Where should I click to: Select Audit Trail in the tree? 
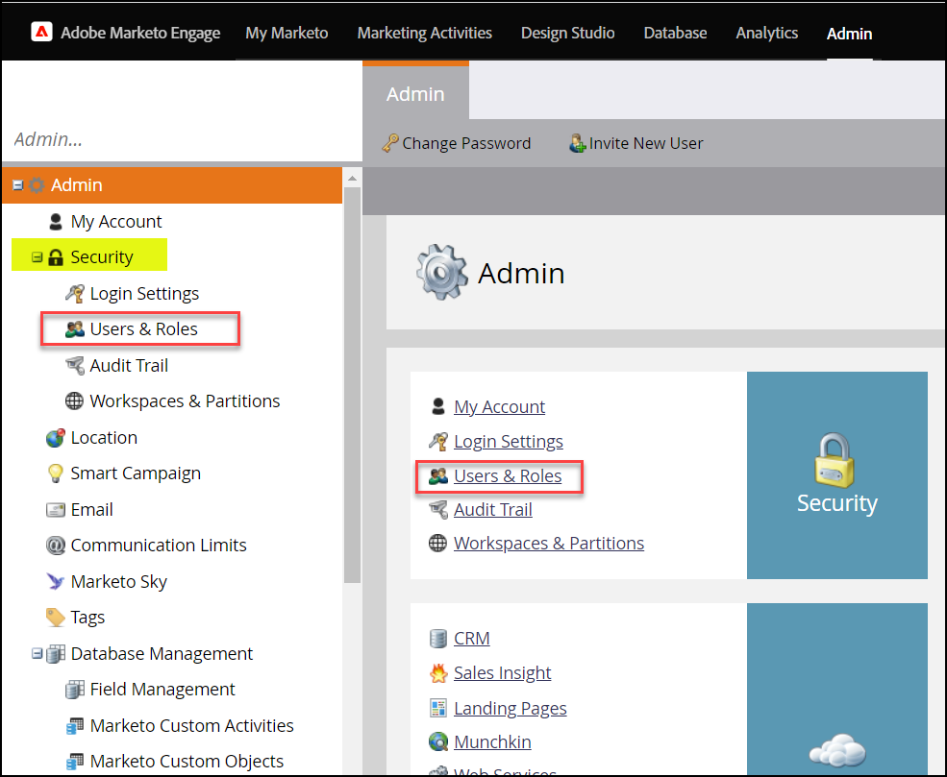tap(129, 366)
